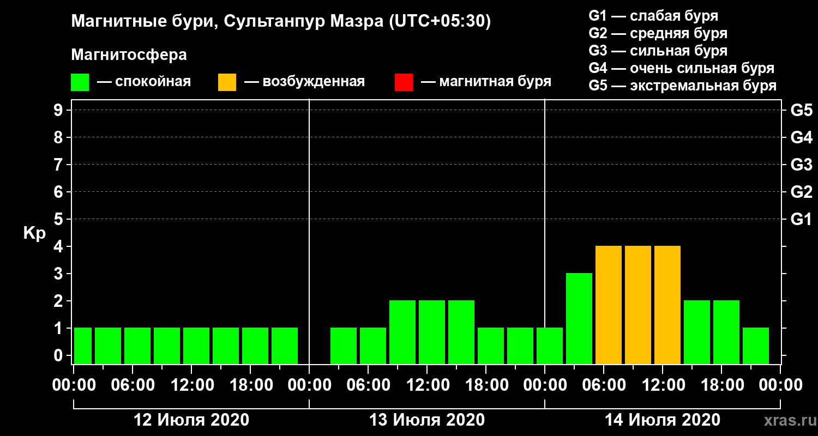Screen dimensions: 818x436
Task: Click the G2 label on the right axis
Action: point(801,192)
